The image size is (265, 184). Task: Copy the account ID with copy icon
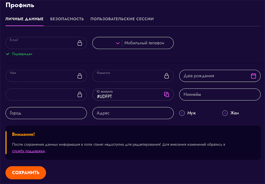coord(167,95)
